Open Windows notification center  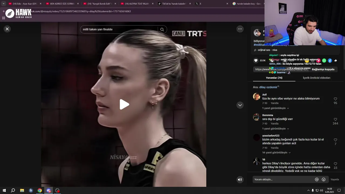(339, 190)
